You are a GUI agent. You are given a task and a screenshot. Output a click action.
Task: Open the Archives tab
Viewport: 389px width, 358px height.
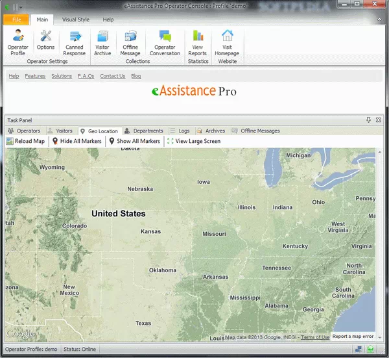click(211, 131)
